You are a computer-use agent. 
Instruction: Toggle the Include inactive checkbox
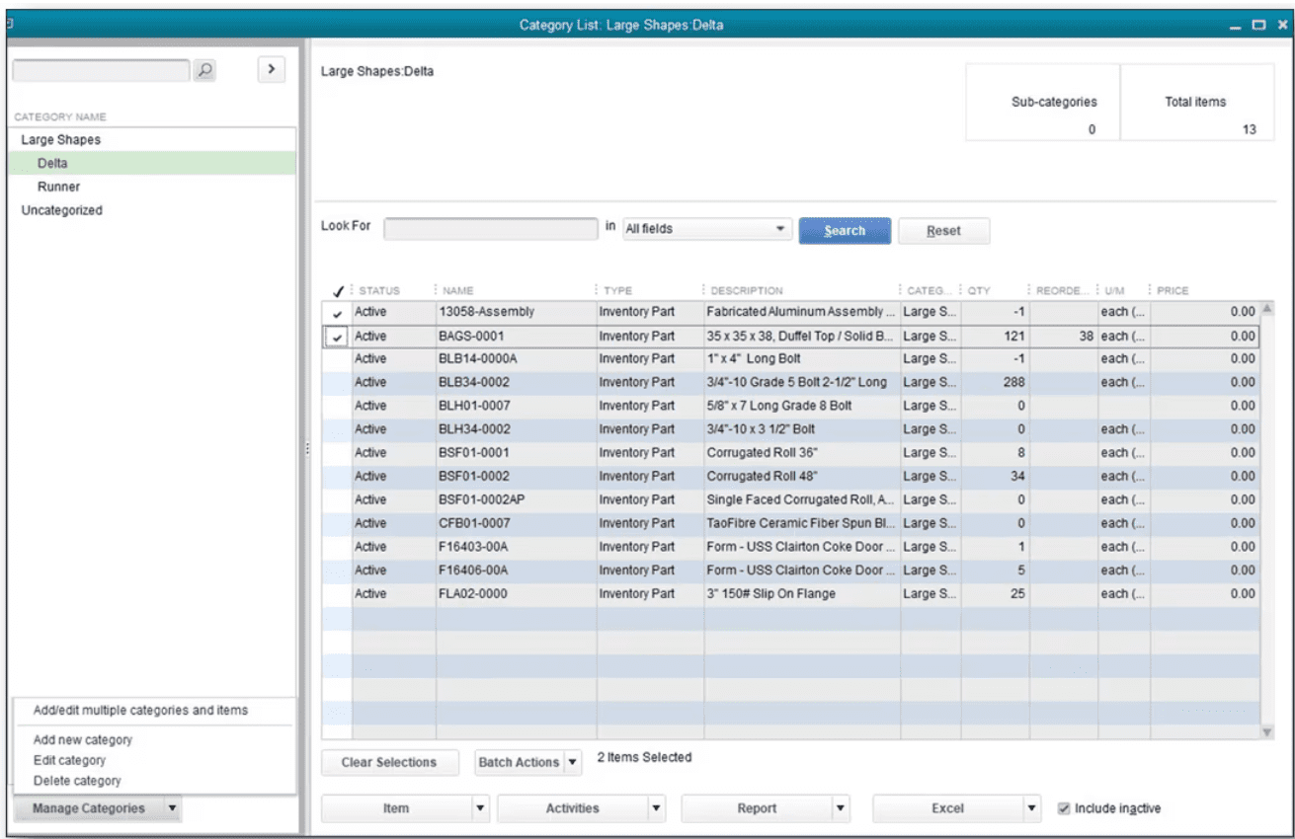click(x=1063, y=808)
